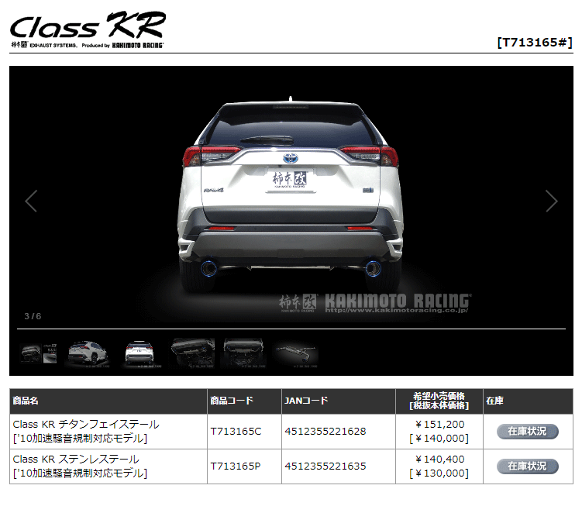This screenshot has width=582, height=506.
Task: Click the 希望小売価格 column header
Action: click(439, 401)
